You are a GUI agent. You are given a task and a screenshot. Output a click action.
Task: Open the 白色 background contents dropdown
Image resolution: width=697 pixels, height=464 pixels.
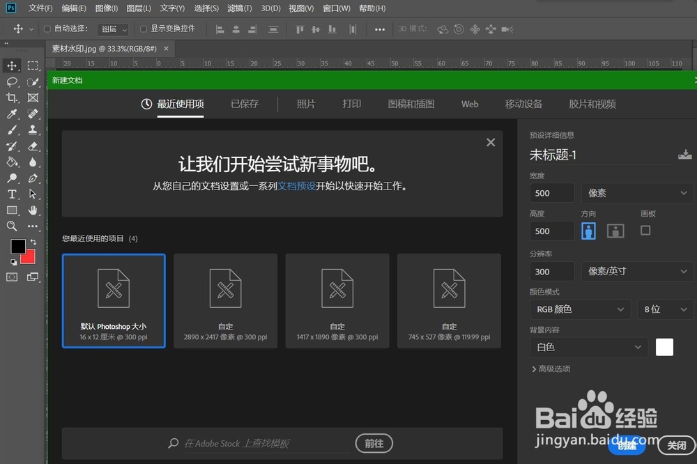589,347
